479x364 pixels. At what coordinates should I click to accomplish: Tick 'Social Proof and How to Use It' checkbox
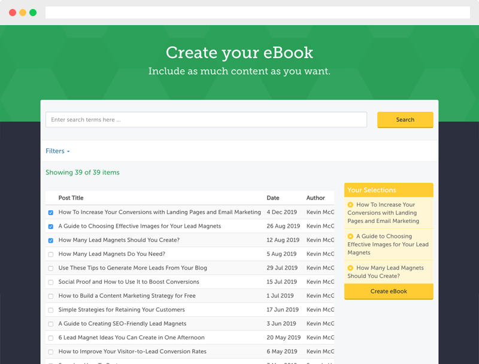(51, 282)
